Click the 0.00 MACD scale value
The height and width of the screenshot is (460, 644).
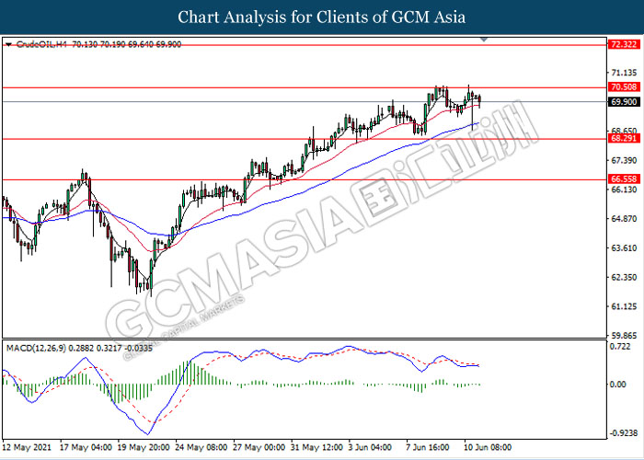pos(618,385)
